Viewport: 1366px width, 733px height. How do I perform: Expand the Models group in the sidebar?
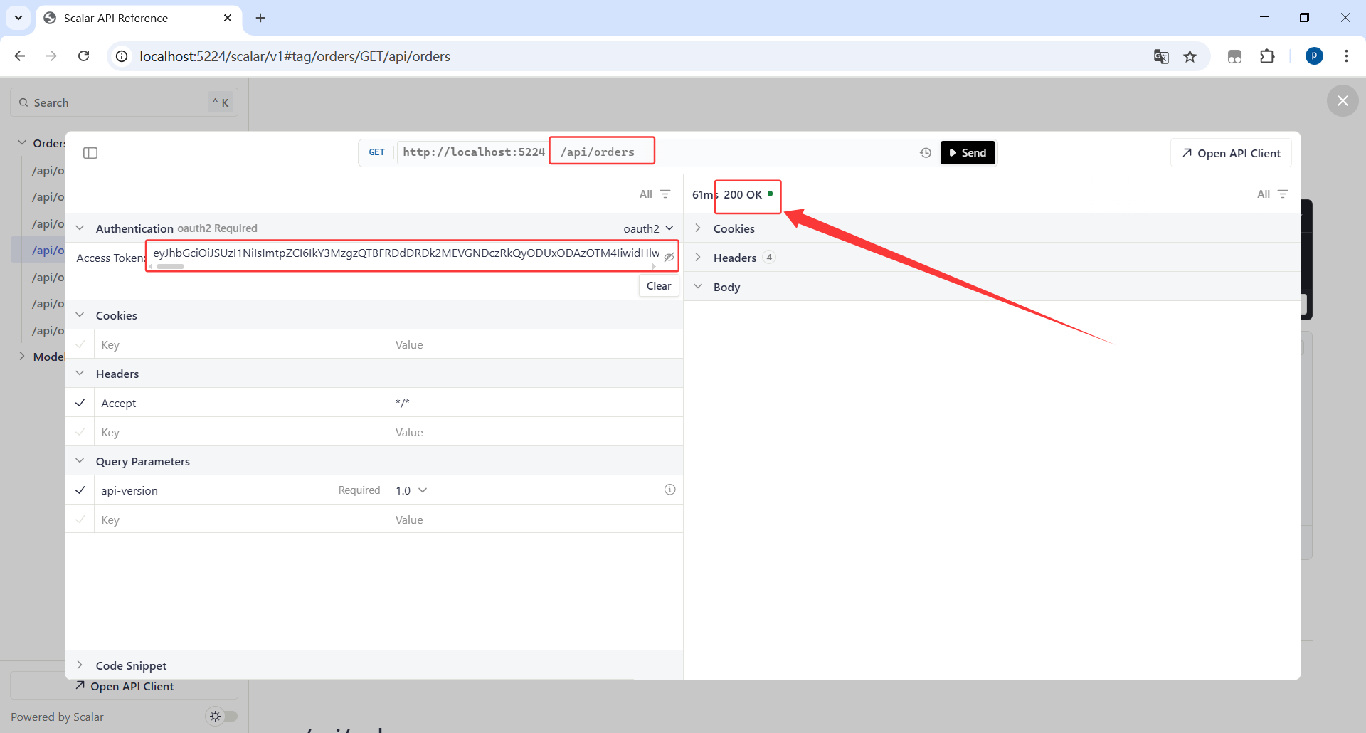(x=22, y=356)
